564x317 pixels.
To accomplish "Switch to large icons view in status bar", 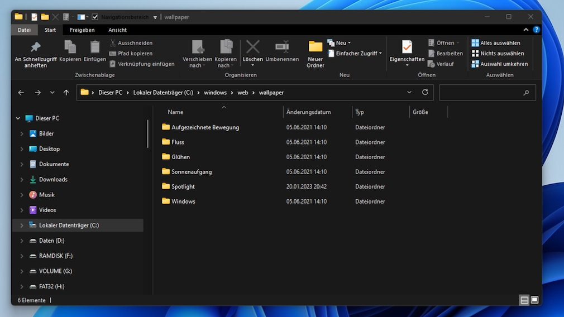I will [x=534, y=300].
